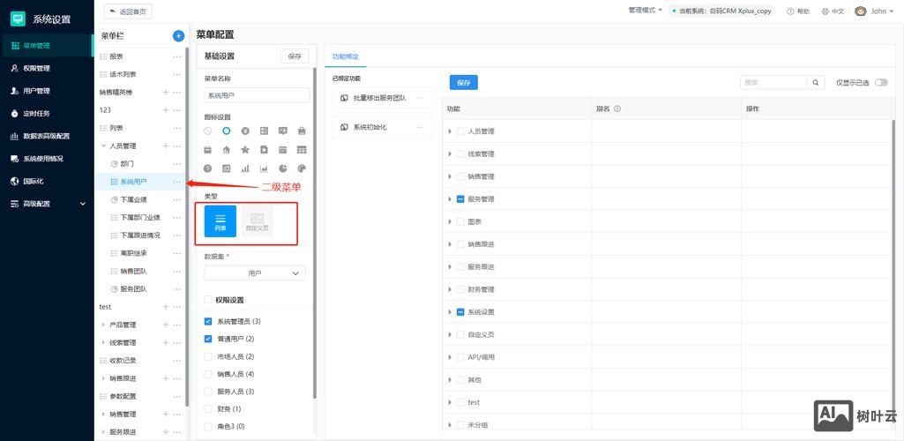The height and width of the screenshot is (441, 904).
Task: Click the search magnifier icon
Action: pos(815,82)
